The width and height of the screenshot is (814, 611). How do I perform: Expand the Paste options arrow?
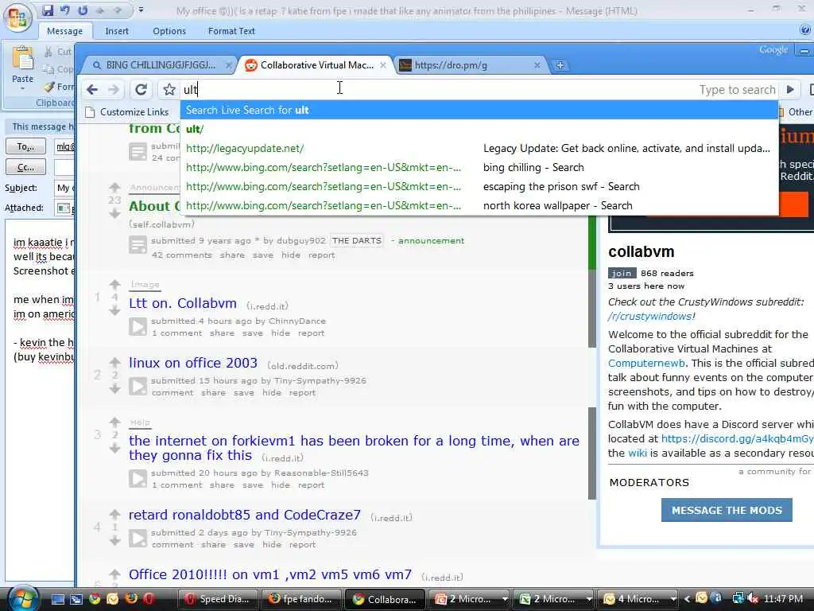(x=22, y=88)
